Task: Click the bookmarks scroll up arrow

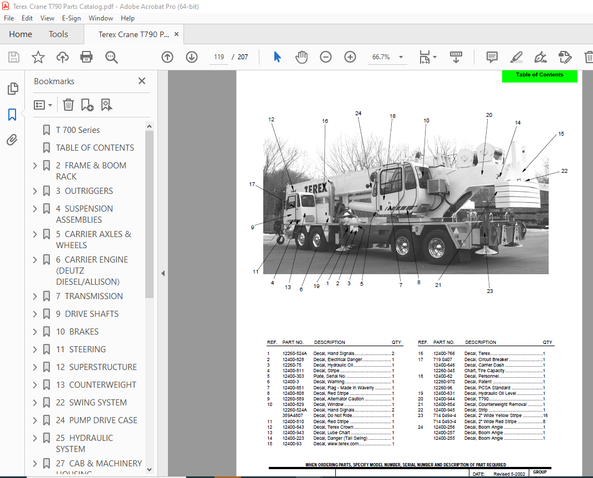Action: tap(150, 126)
